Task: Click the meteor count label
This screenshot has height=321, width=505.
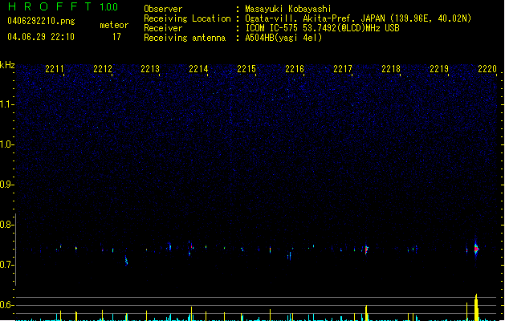Action: [x=114, y=25]
